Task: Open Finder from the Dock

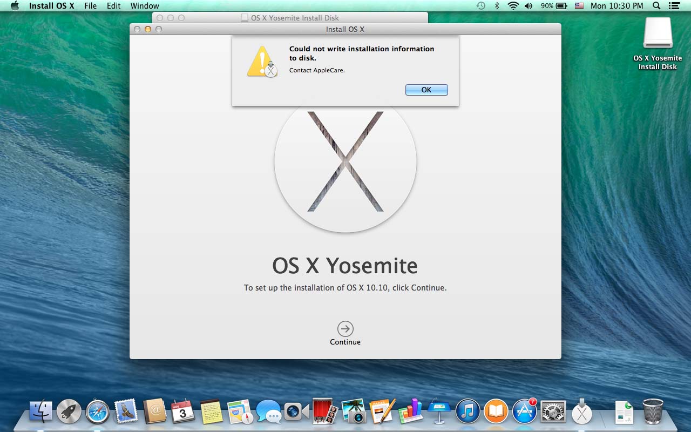Action: pos(41,413)
